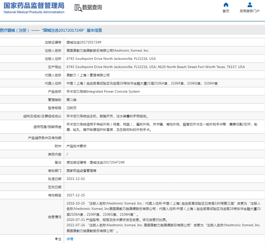Click the 详情 link at the bottom
Viewport: 265px width, 243px height.
coord(70,239)
